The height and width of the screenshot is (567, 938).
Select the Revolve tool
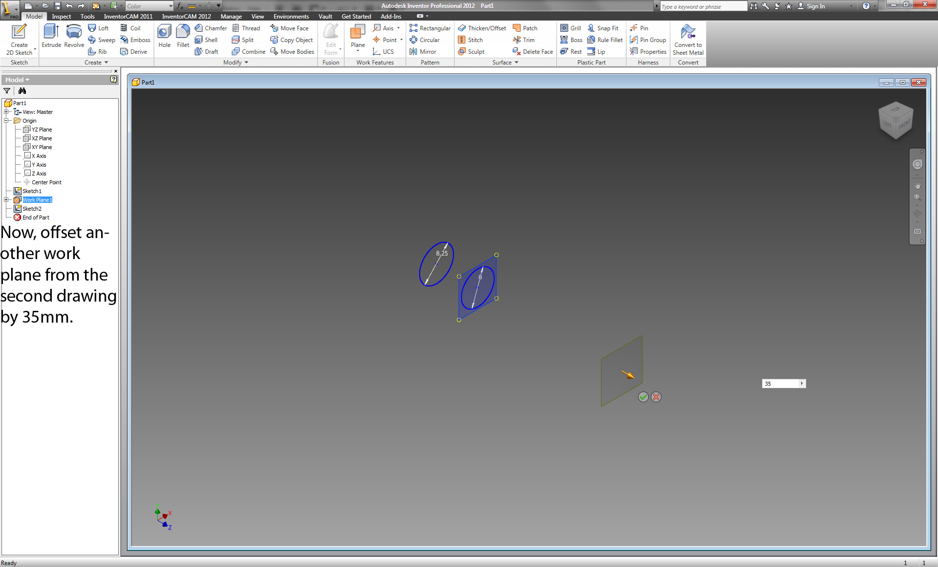(74, 36)
